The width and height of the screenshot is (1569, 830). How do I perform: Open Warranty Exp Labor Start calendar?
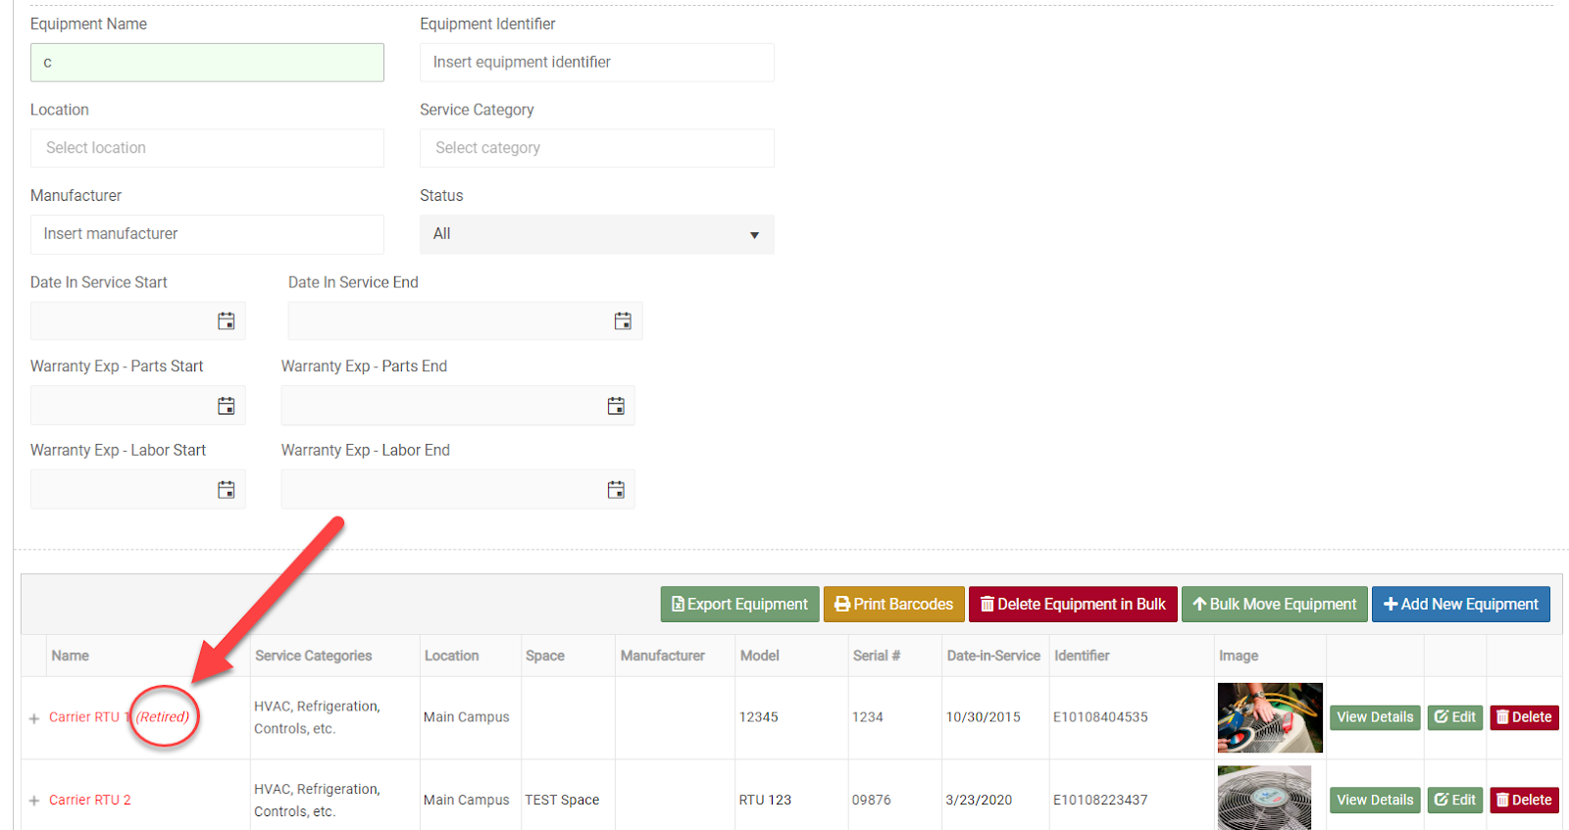click(226, 490)
